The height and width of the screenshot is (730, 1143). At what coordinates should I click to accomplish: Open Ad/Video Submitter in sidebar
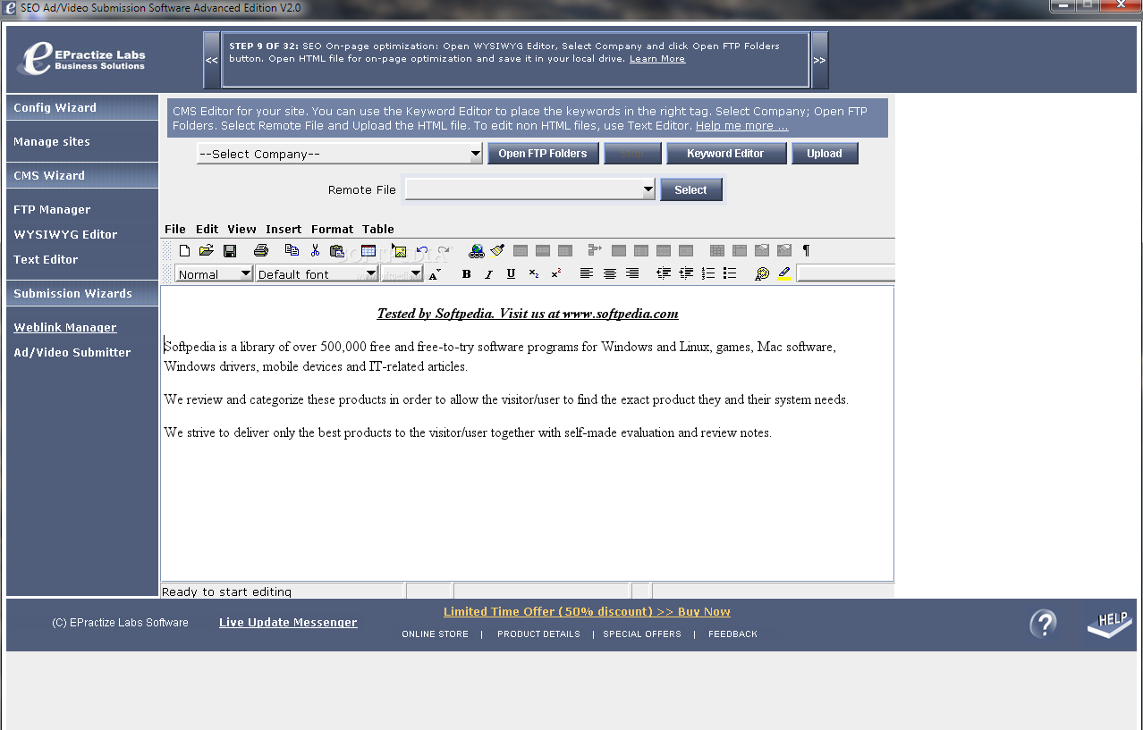[72, 352]
